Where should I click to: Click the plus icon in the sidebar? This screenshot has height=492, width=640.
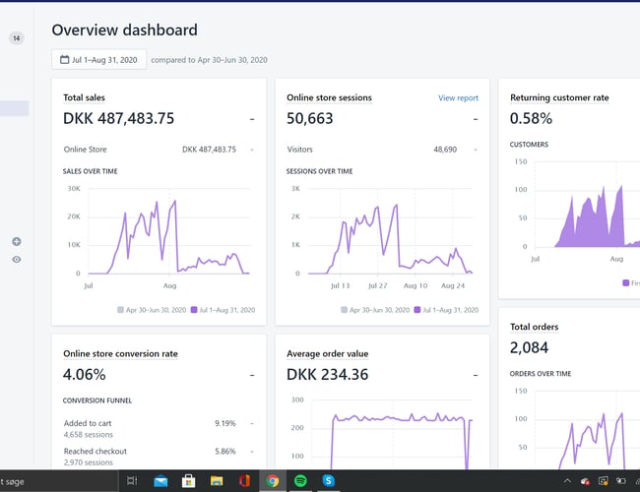[17, 242]
